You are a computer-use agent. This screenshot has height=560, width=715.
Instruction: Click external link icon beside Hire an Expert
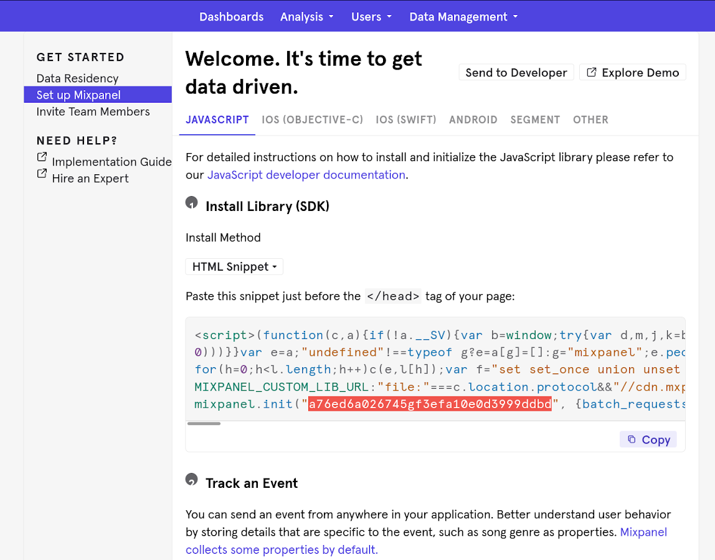tap(42, 174)
